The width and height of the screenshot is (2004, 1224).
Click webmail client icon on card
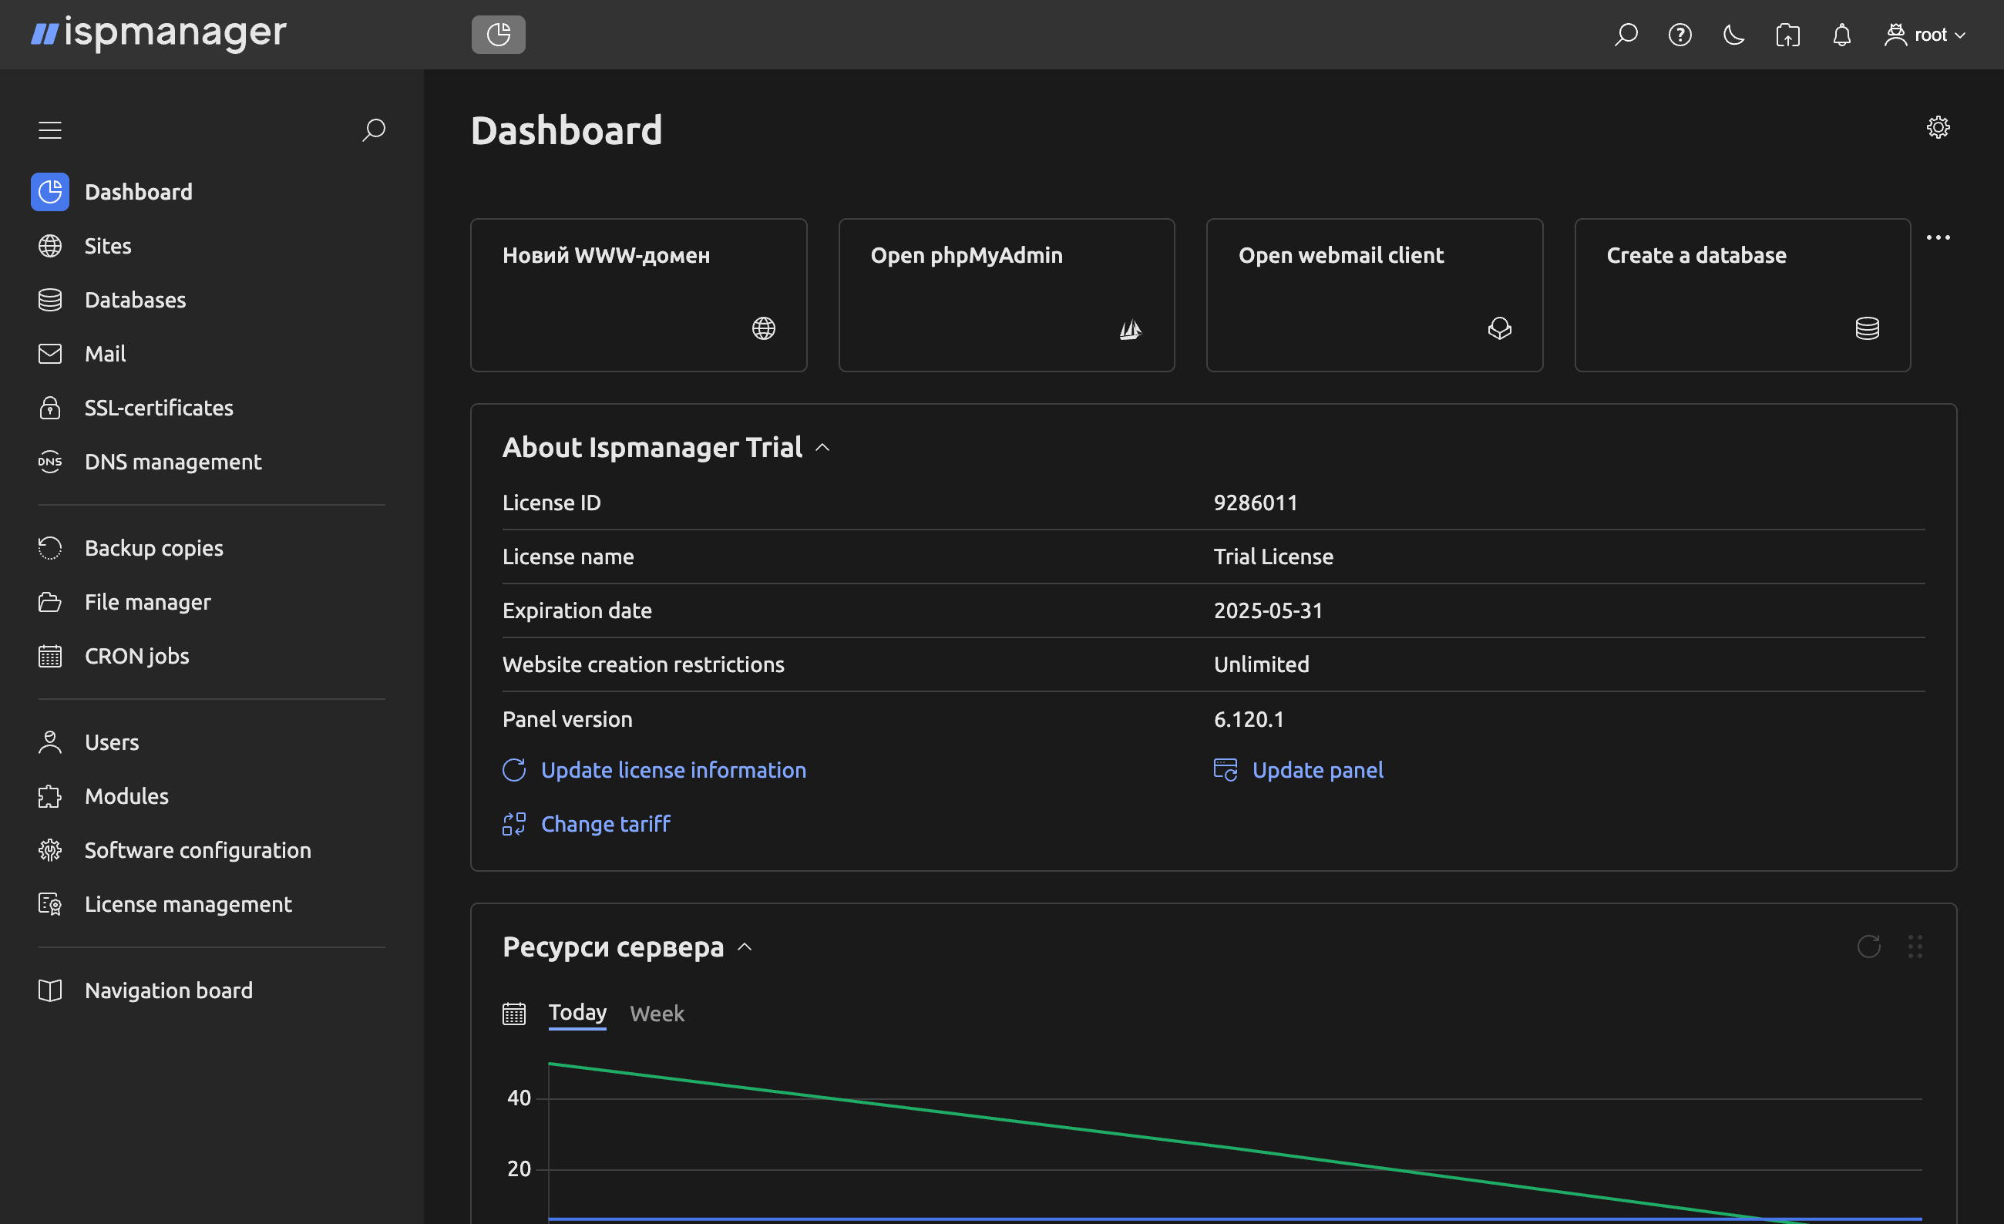[1499, 328]
